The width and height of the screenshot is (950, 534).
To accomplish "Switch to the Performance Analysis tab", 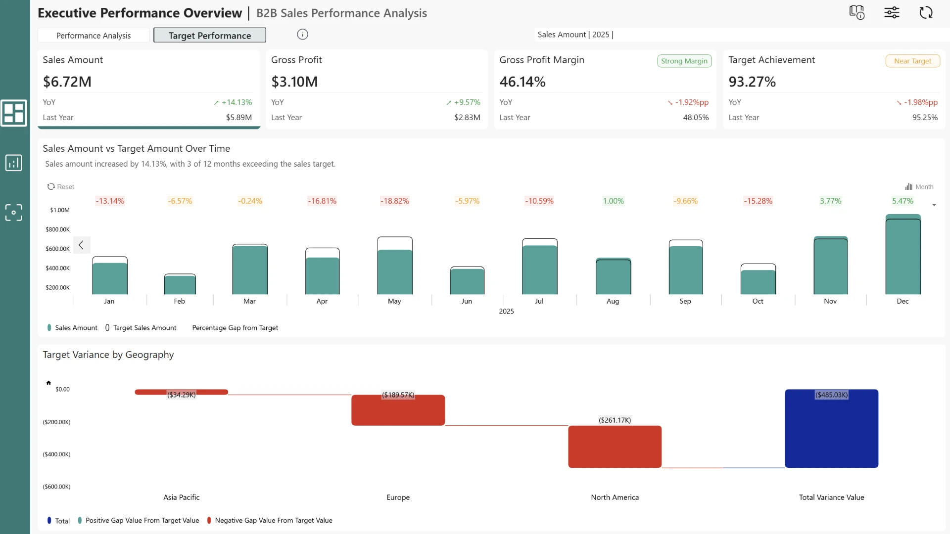I will point(94,36).
